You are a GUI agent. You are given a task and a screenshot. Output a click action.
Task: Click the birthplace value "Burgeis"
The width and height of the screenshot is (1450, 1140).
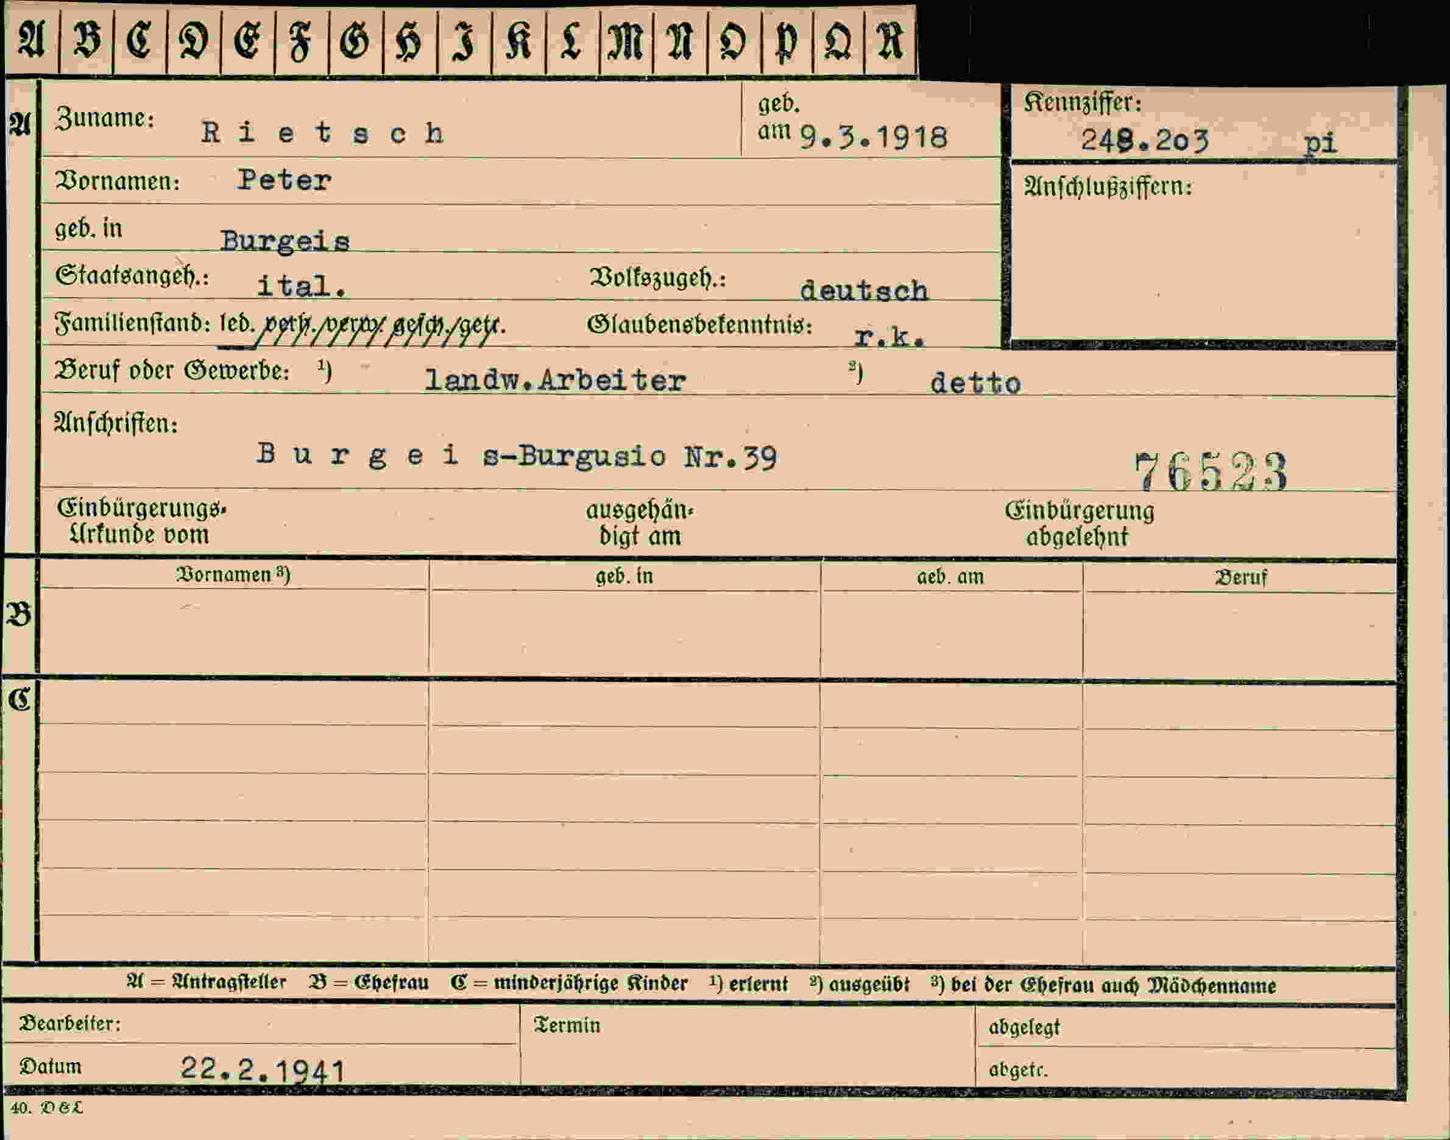pos(285,241)
